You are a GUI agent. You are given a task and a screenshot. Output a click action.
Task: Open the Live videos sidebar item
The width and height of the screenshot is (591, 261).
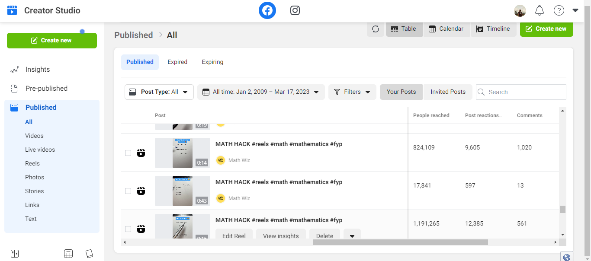(40, 150)
